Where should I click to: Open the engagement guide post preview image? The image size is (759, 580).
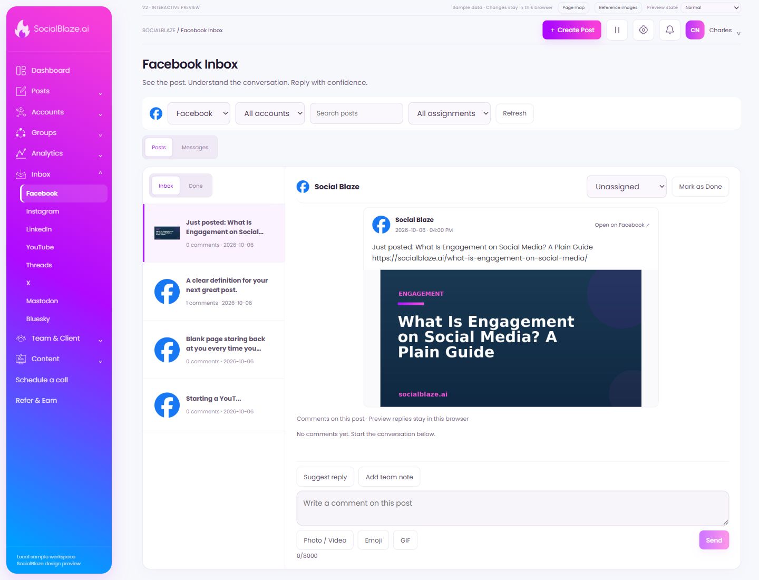tap(511, 339)
